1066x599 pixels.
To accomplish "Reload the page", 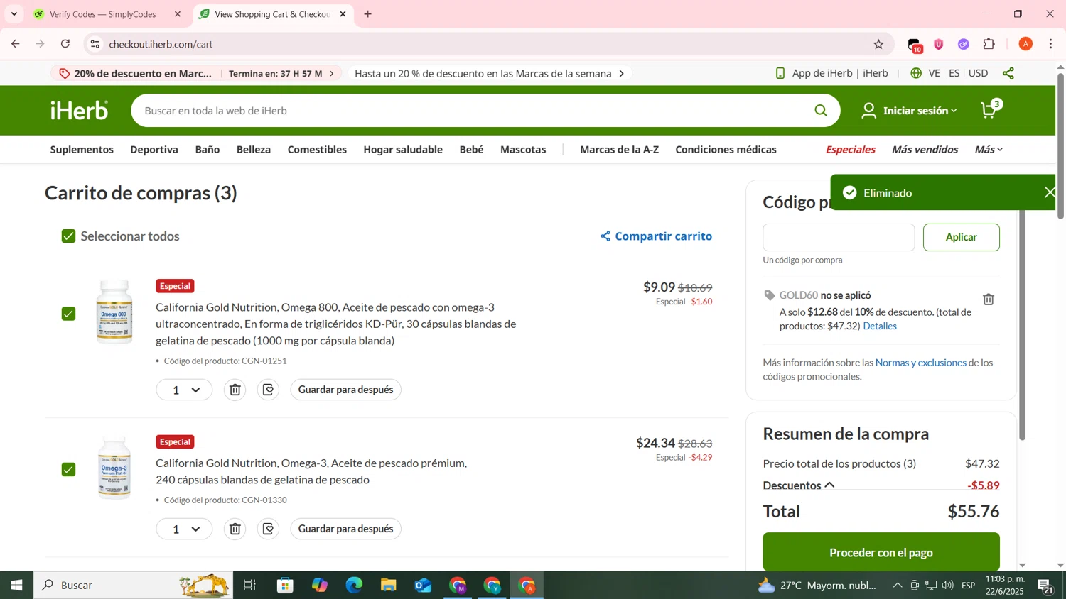I will (65, 44).
